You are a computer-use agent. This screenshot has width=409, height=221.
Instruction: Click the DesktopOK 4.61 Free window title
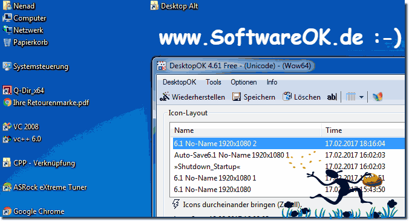(x=240, y=66)
